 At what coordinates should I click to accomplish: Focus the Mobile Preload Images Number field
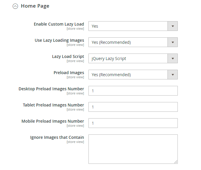tap(133, 123)
